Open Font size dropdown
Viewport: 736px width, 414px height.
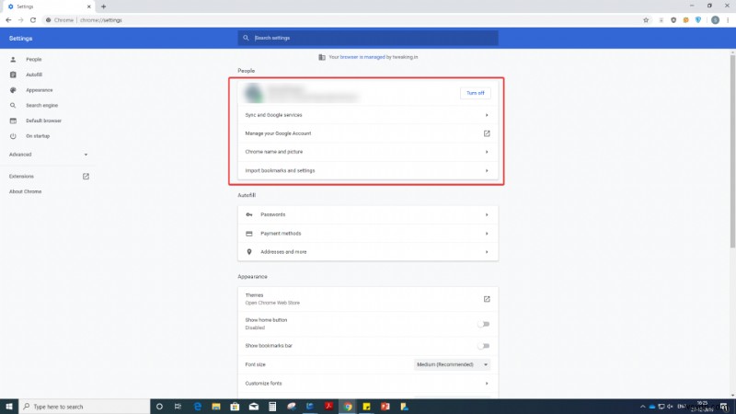tap(452, 364)
